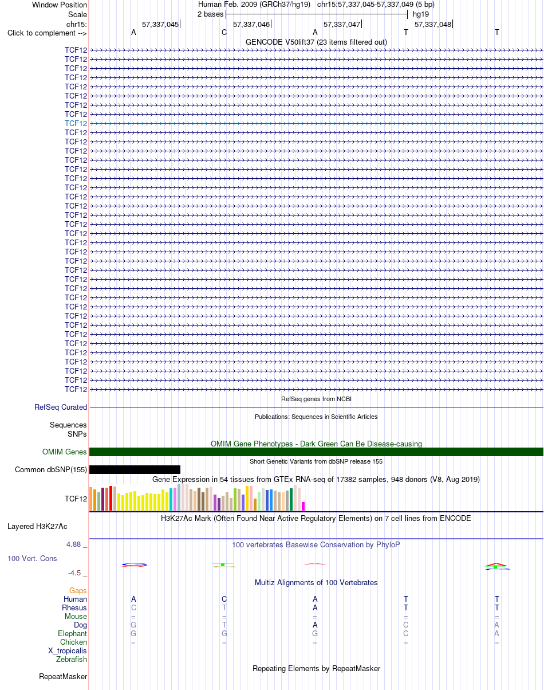This screenshot has width=544, height=690.
Task: Click the Human species label
Action: click(x=76, y=599)
